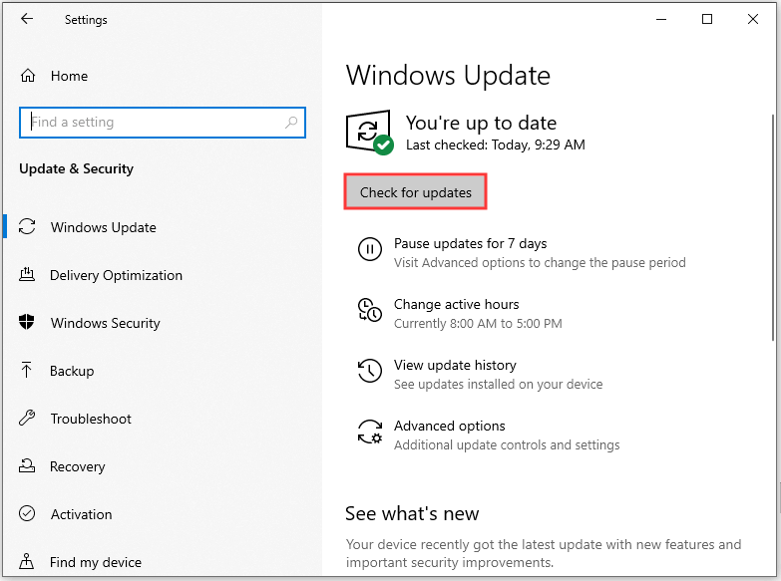The image size is (781, 581).
Task: Click the 'Windows Update' page title
Action: pyautogui.click(x=448, y=76)
